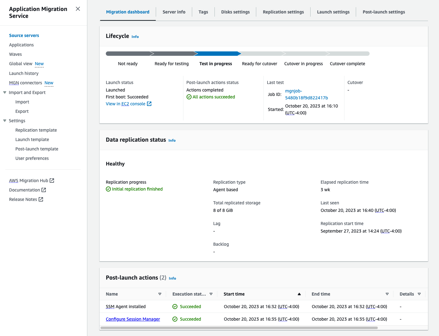Click the AWS Migration Hub external link icon

(52, 181)
